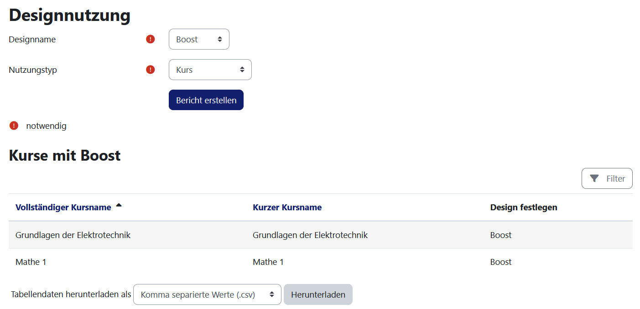640x309 pixels.
Task: Click the Herunterladen button
Action: 318,294
